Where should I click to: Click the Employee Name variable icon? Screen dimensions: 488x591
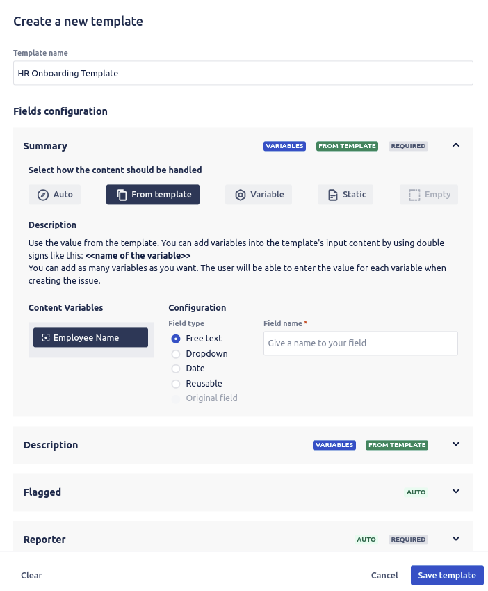(x=46, y=338)
